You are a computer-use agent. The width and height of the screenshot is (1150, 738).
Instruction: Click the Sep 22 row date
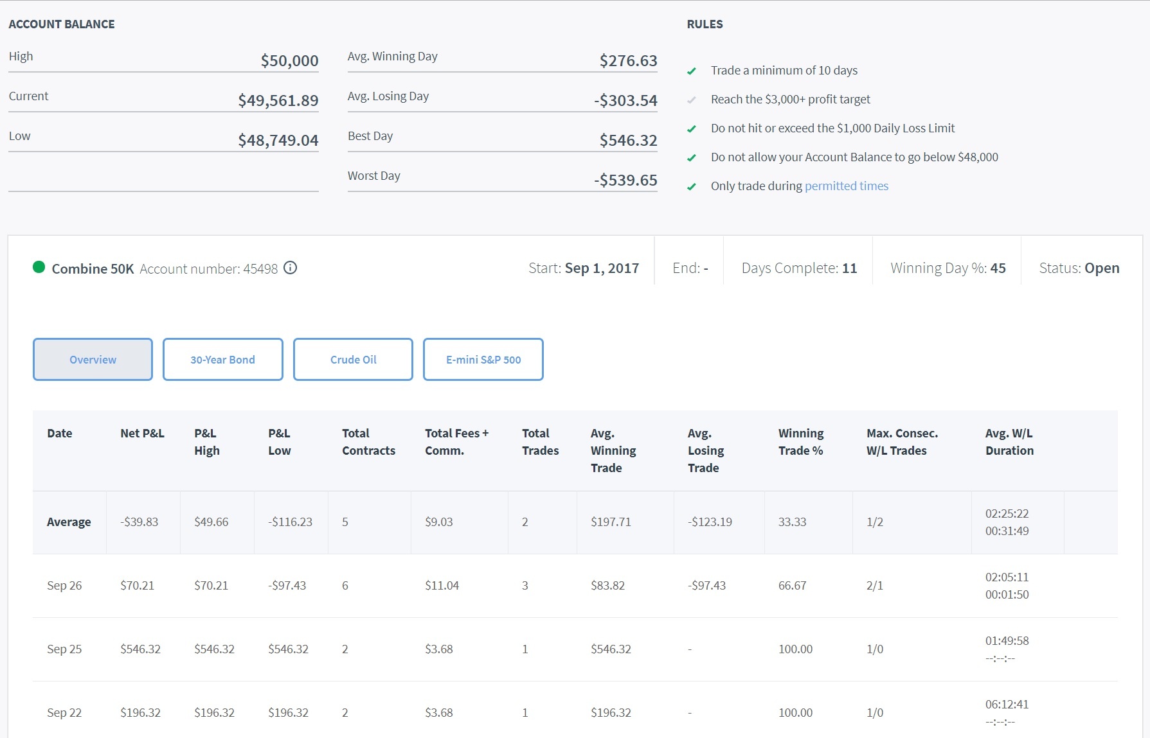pos(64,713)
